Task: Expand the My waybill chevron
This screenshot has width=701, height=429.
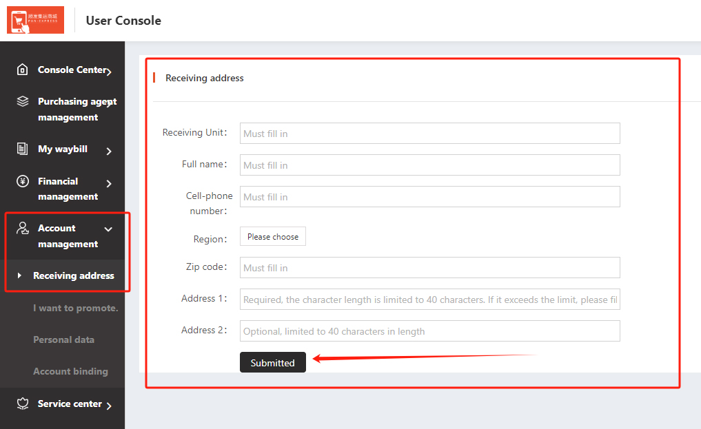Action: tap(109, 151)
